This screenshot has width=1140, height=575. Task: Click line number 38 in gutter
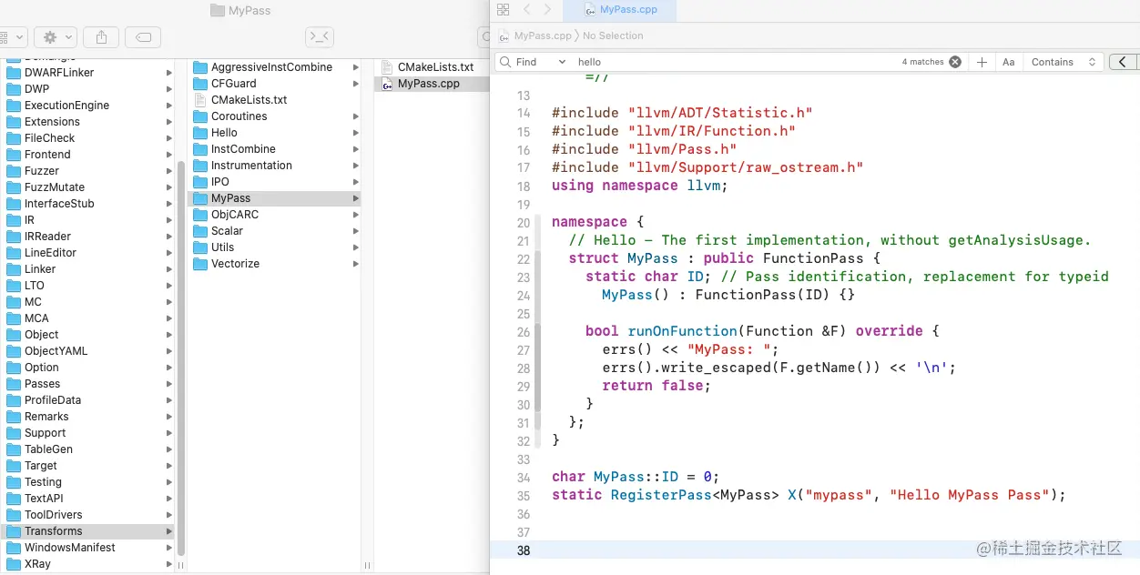click(524, 550)
